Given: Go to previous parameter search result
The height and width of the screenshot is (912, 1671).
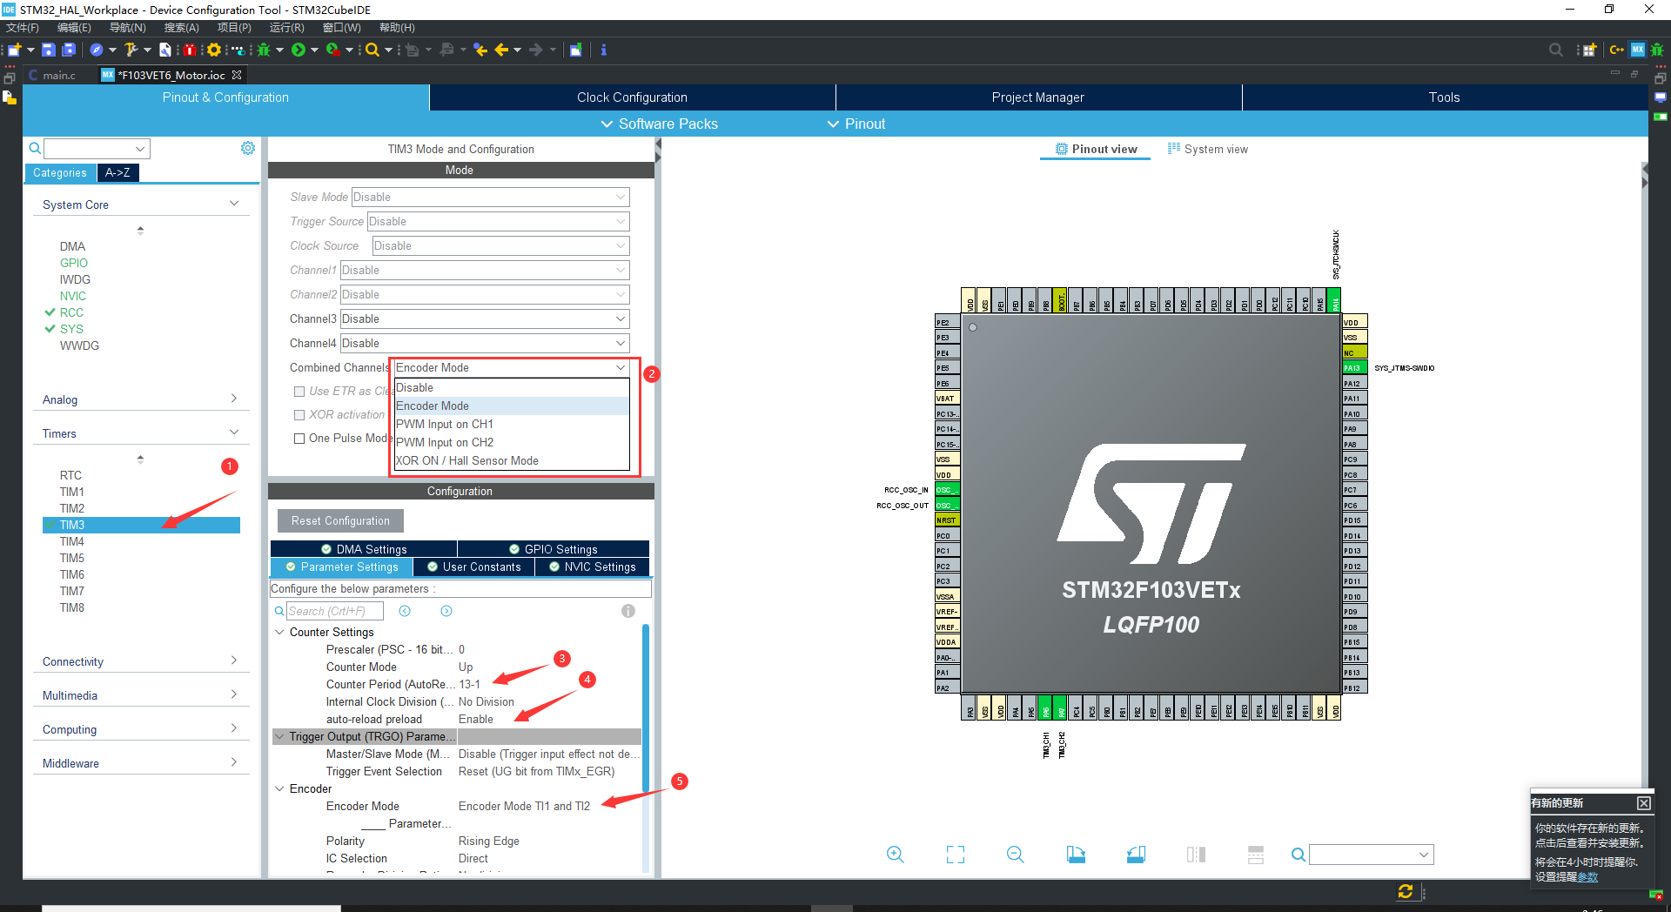Looking at the screenshot, I should click(x=405, y=611).
